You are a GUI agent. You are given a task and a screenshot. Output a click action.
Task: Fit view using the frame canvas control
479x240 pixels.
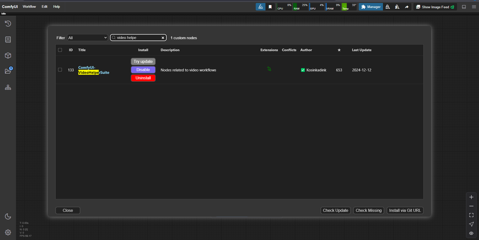[471, 215]
